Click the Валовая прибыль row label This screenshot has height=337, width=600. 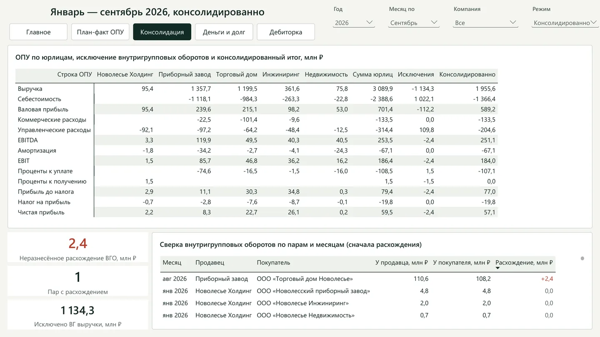[42, 109]
